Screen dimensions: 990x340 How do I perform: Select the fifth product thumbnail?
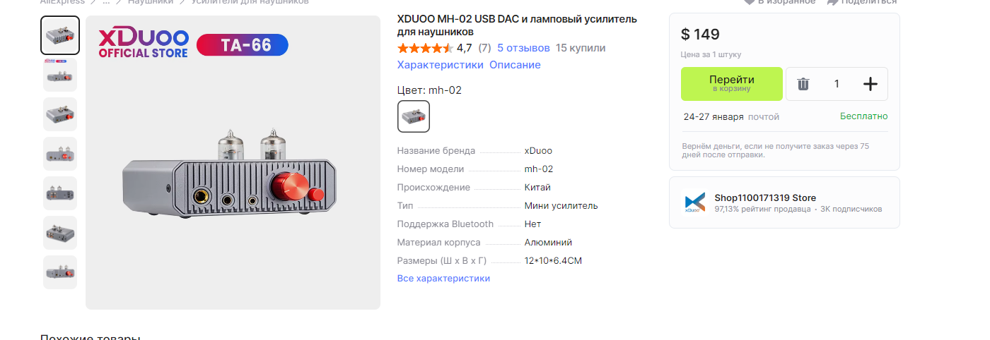click(x=60, y=193)
